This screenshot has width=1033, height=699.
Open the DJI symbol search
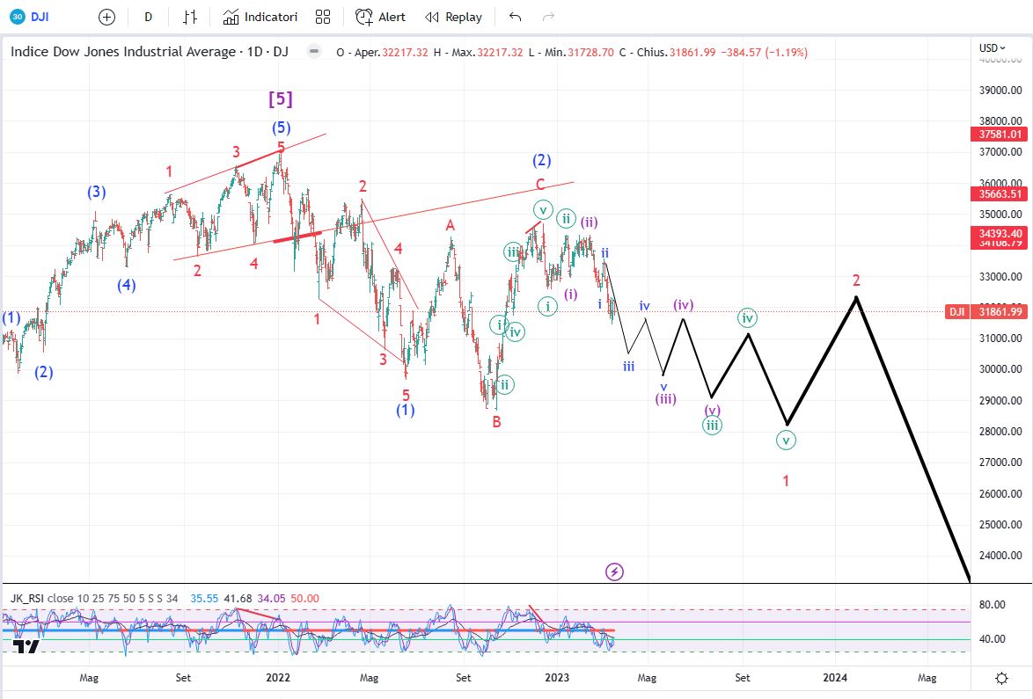31,17
